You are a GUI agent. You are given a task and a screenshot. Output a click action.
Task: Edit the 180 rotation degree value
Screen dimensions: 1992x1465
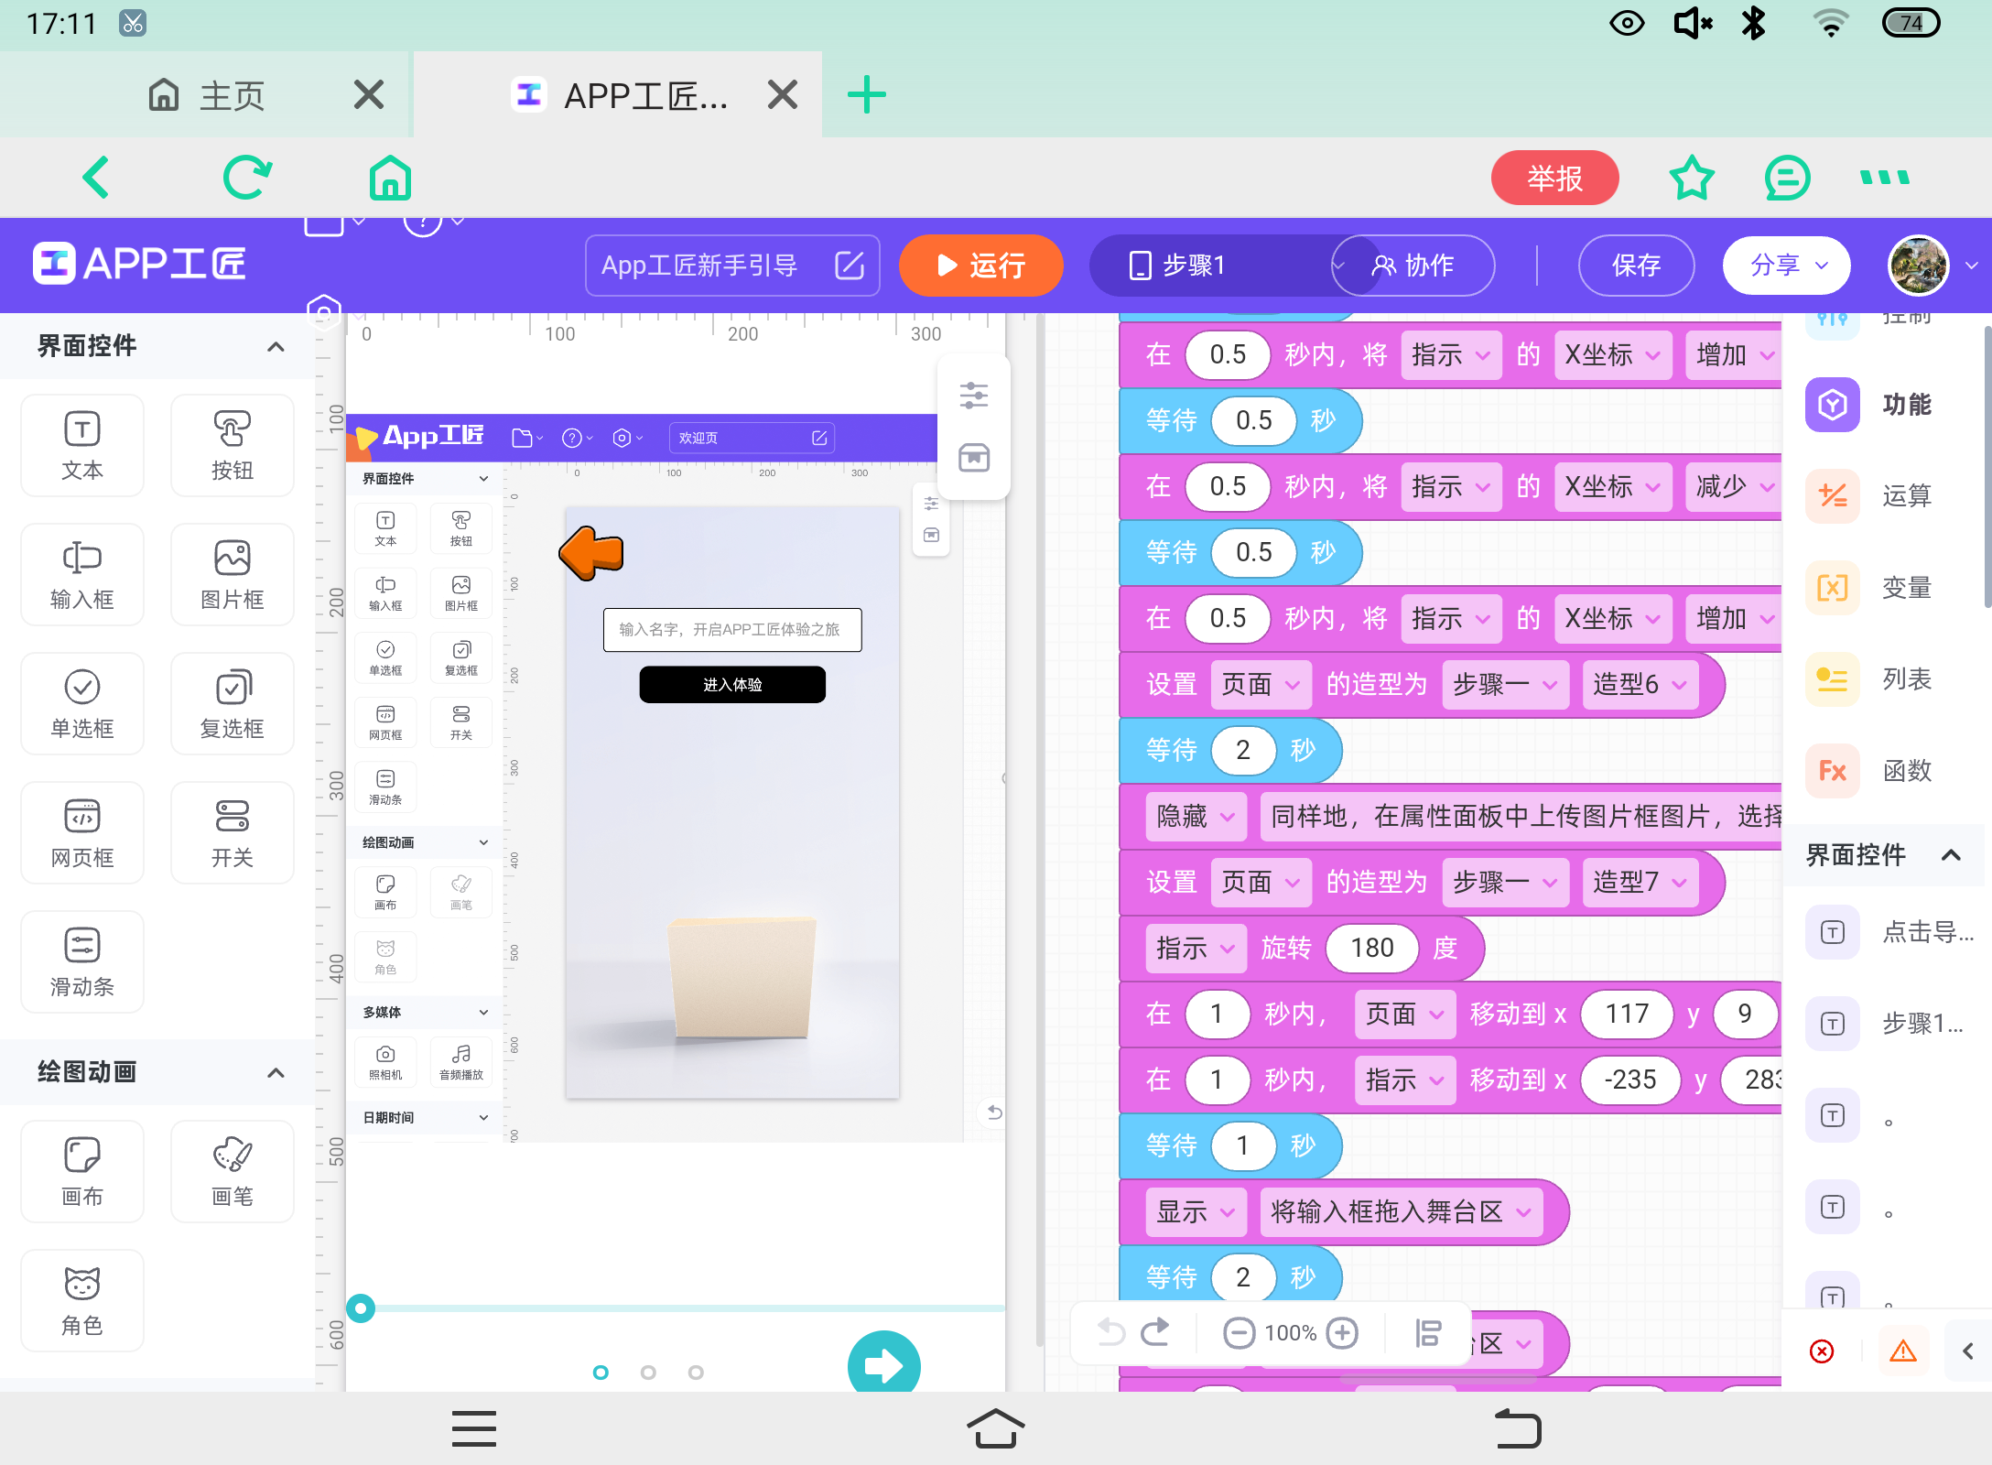click(1371, 948)
